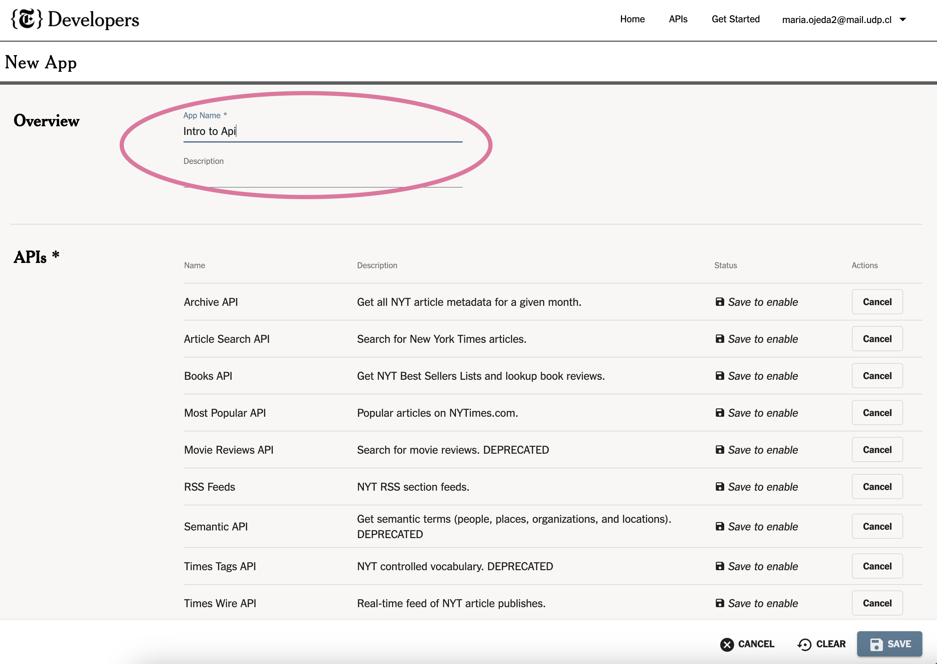Click 'Get NYT Best Sellers Lists' description

tap(481, 376)
